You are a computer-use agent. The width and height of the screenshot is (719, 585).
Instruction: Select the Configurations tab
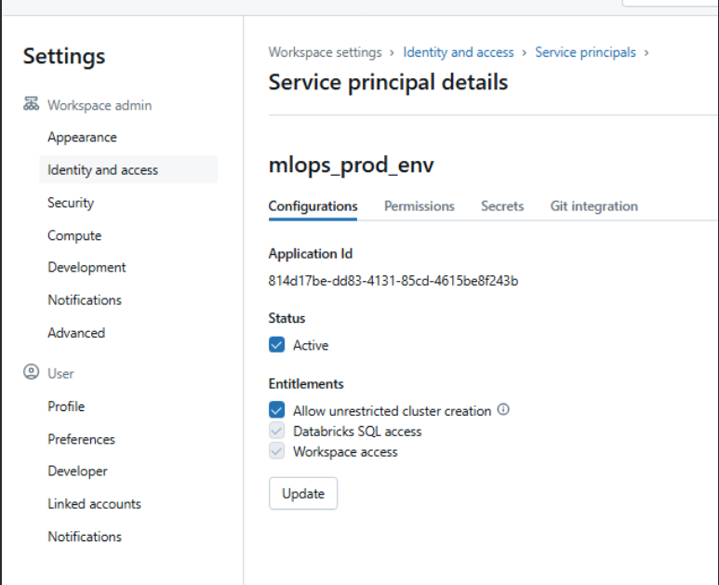pyautogui.click(x=313, y=206)
